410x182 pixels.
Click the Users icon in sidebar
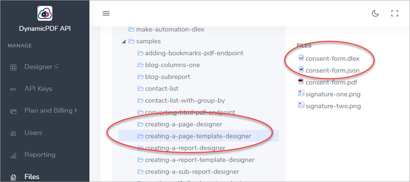pos(14,133)
